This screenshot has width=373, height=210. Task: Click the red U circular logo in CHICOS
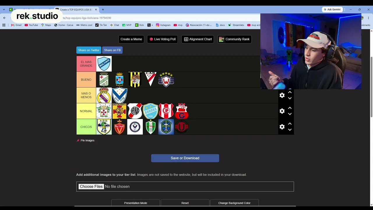click(x=182, y=127)
